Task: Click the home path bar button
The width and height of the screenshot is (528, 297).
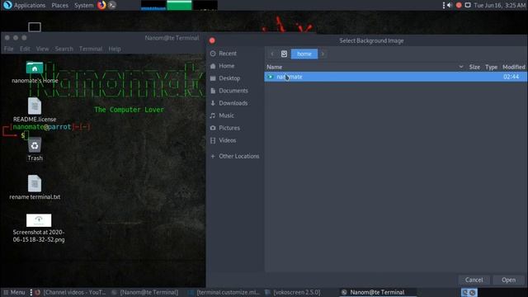Action: pyautogui.click(x=304, y=54)
